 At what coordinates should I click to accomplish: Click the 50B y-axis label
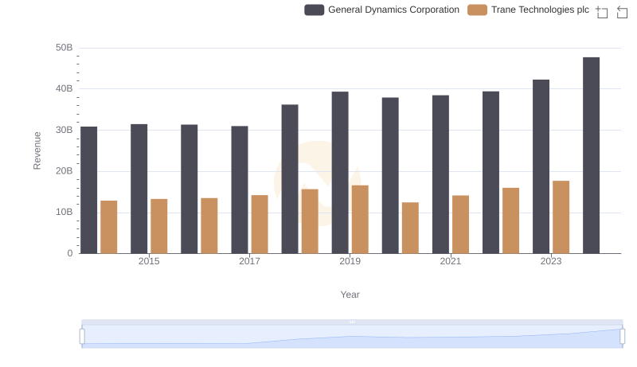point(64,48)
